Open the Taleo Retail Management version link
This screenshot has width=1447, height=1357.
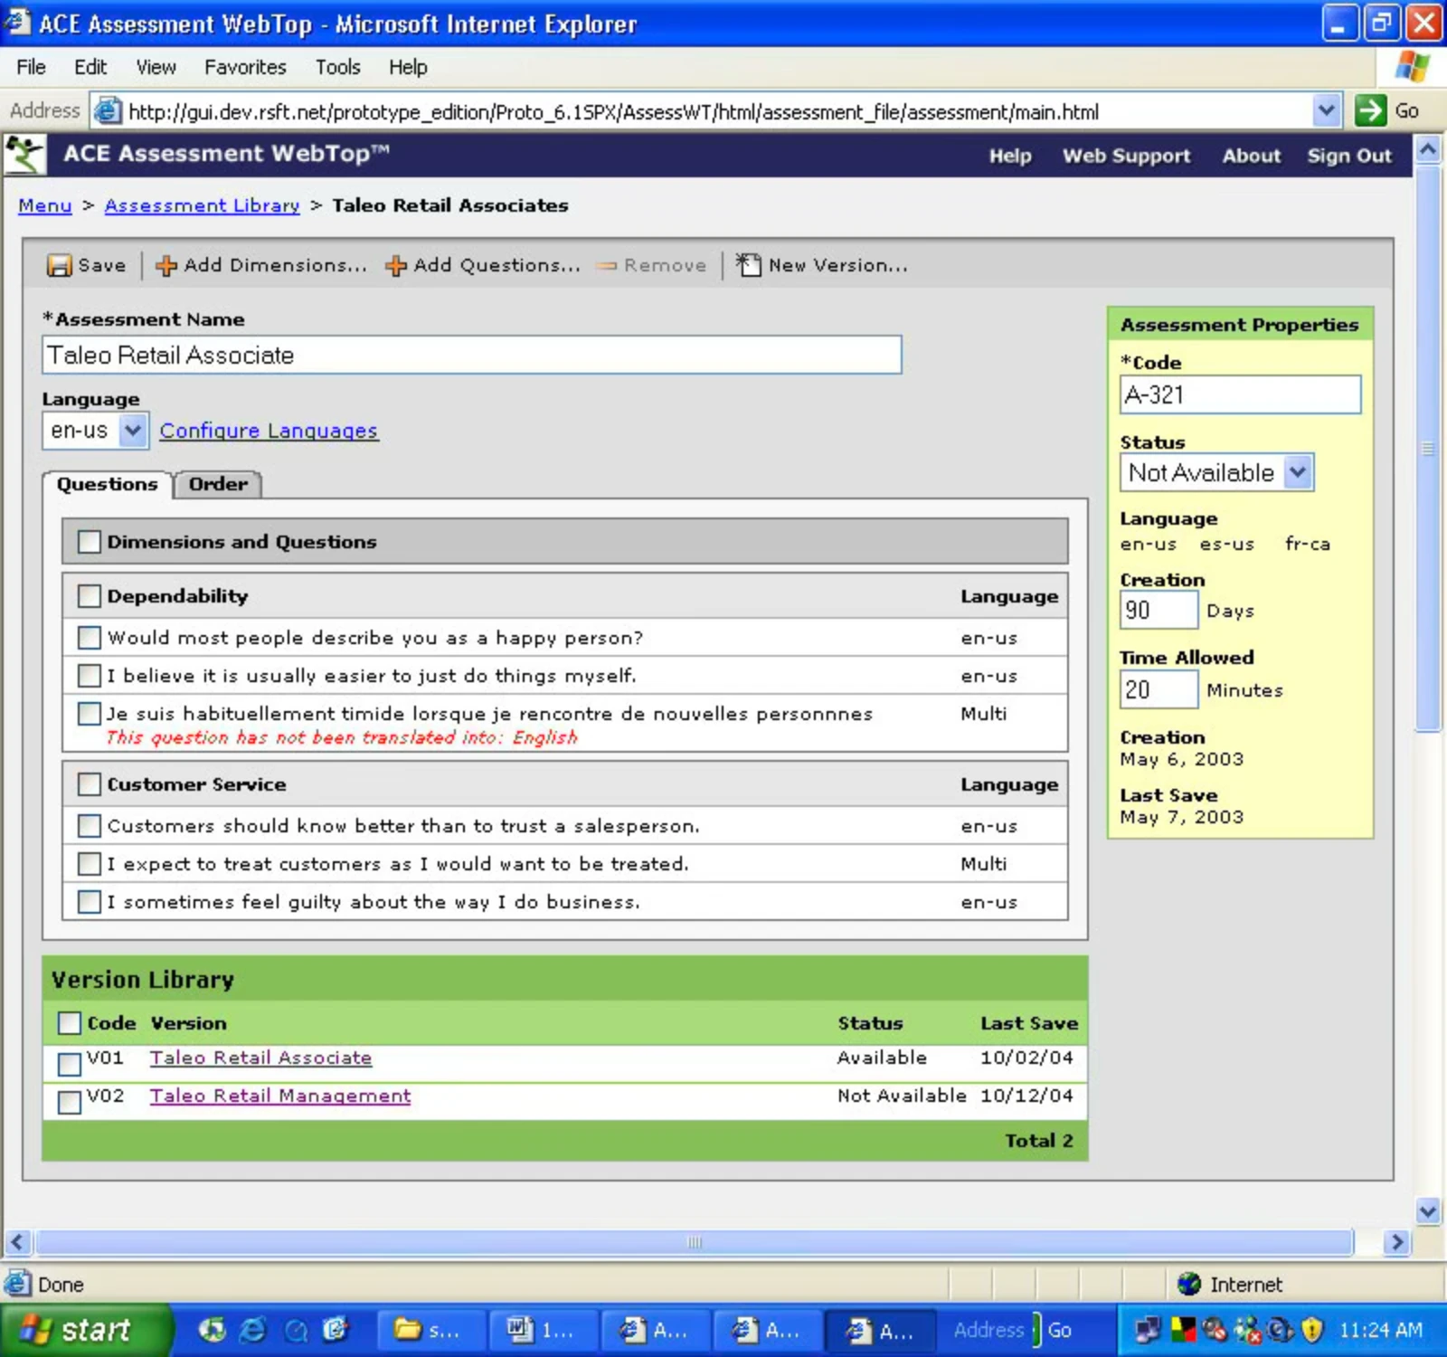pyautogui.click(x=280, y=1096)
